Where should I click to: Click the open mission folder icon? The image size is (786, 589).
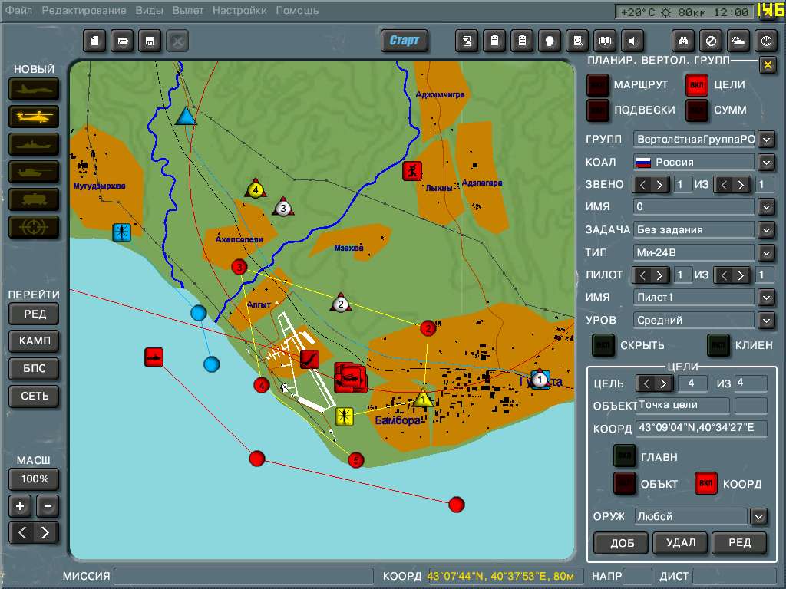(x=122, y=41)
